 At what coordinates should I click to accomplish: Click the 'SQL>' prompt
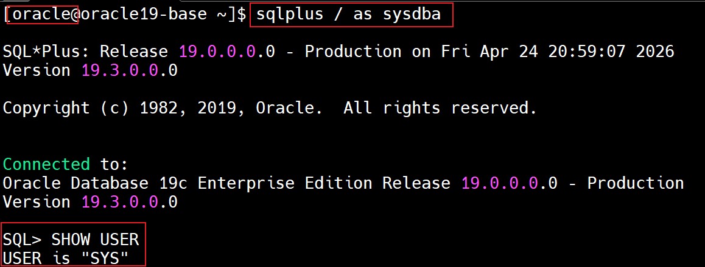point(22,240)
